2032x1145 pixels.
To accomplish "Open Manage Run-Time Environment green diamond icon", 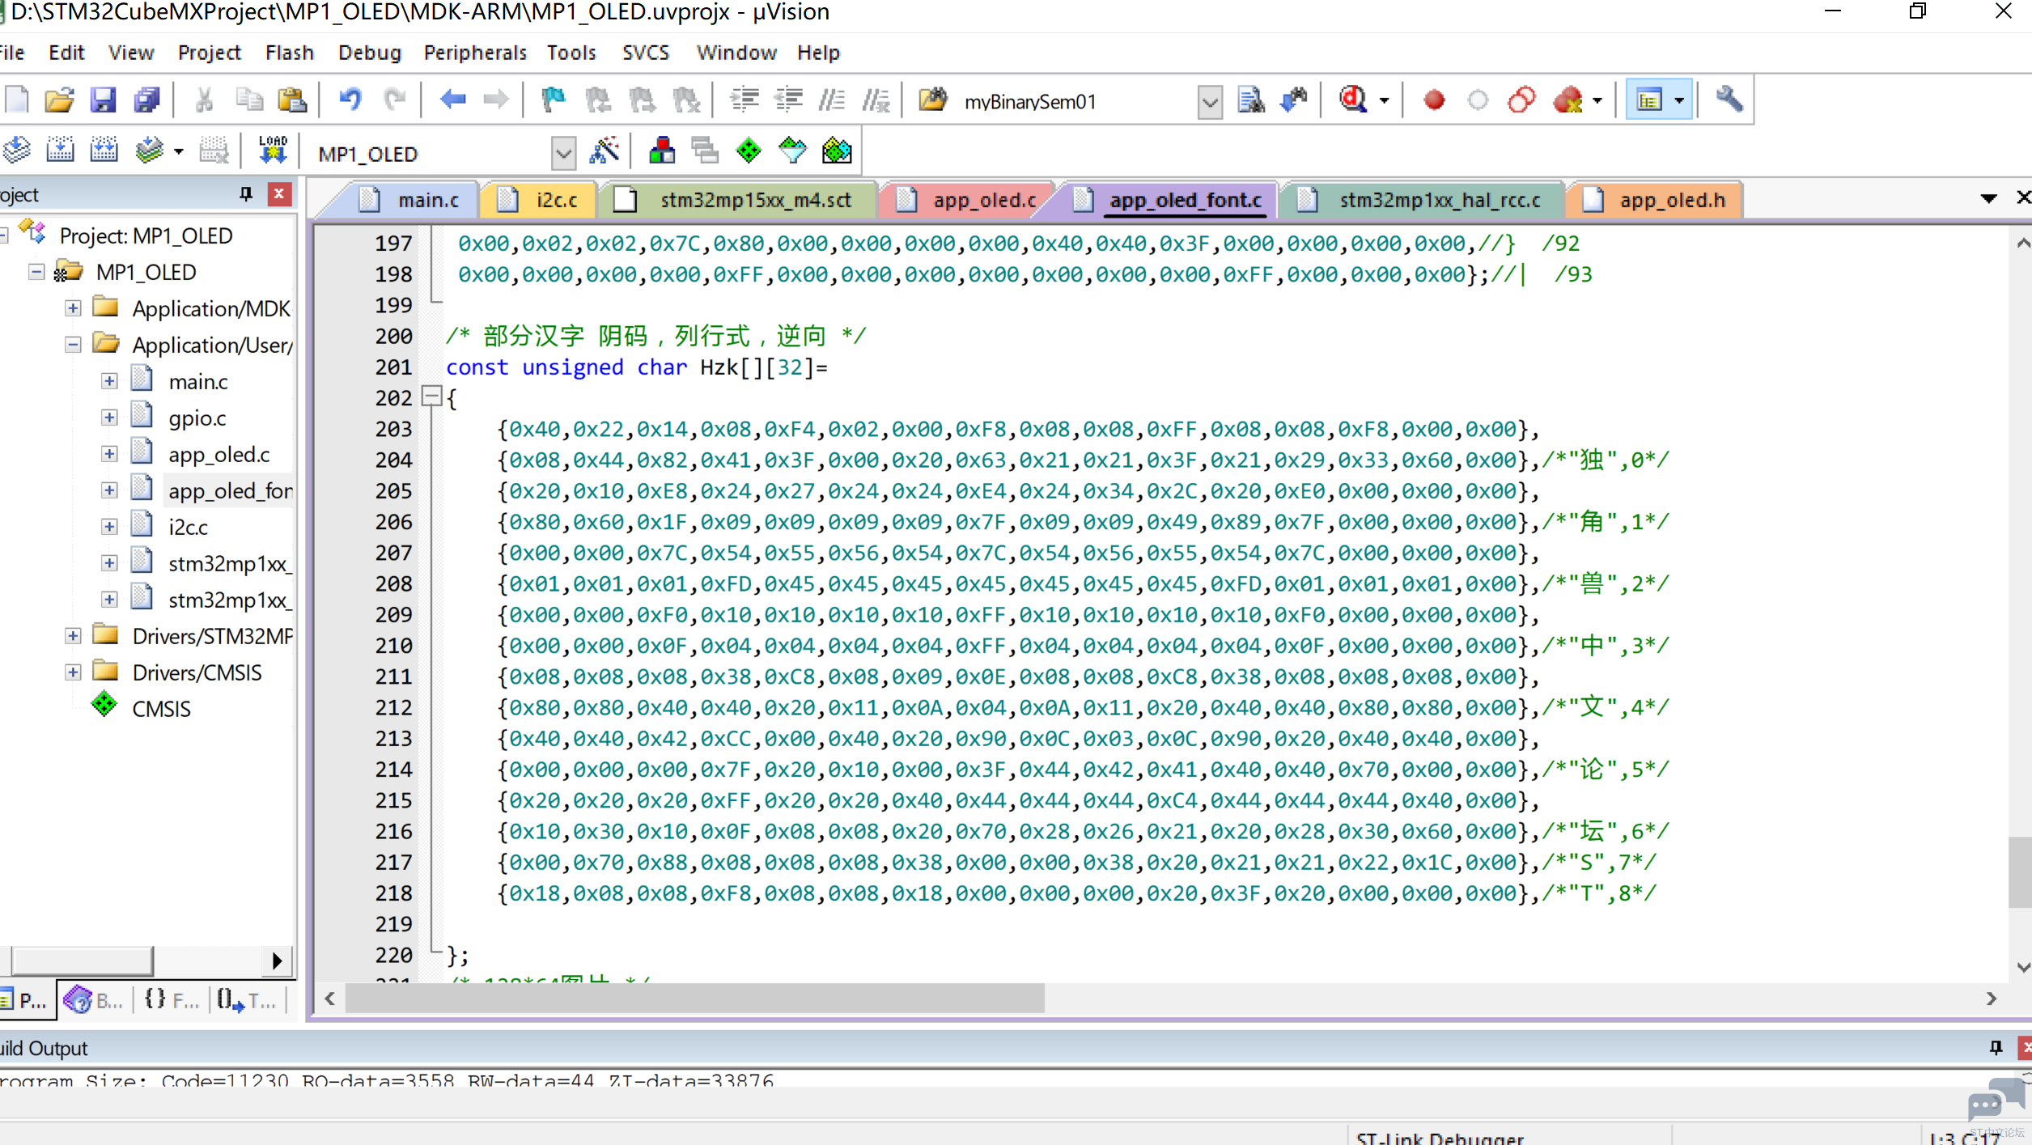I will [749, 150].
